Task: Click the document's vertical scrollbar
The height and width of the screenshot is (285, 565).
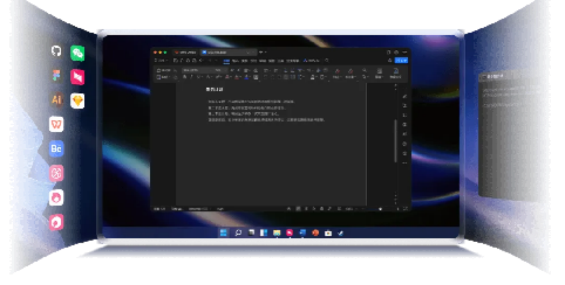Action: [395, 141]
